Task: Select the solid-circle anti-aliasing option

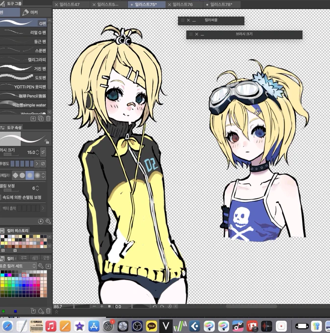Action: pos(23,175)
